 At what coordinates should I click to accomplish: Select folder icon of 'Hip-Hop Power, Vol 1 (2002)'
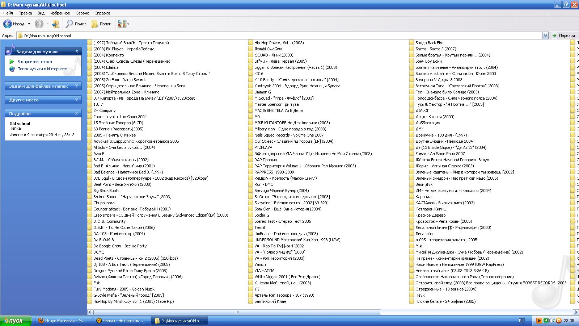coord(251,43)
